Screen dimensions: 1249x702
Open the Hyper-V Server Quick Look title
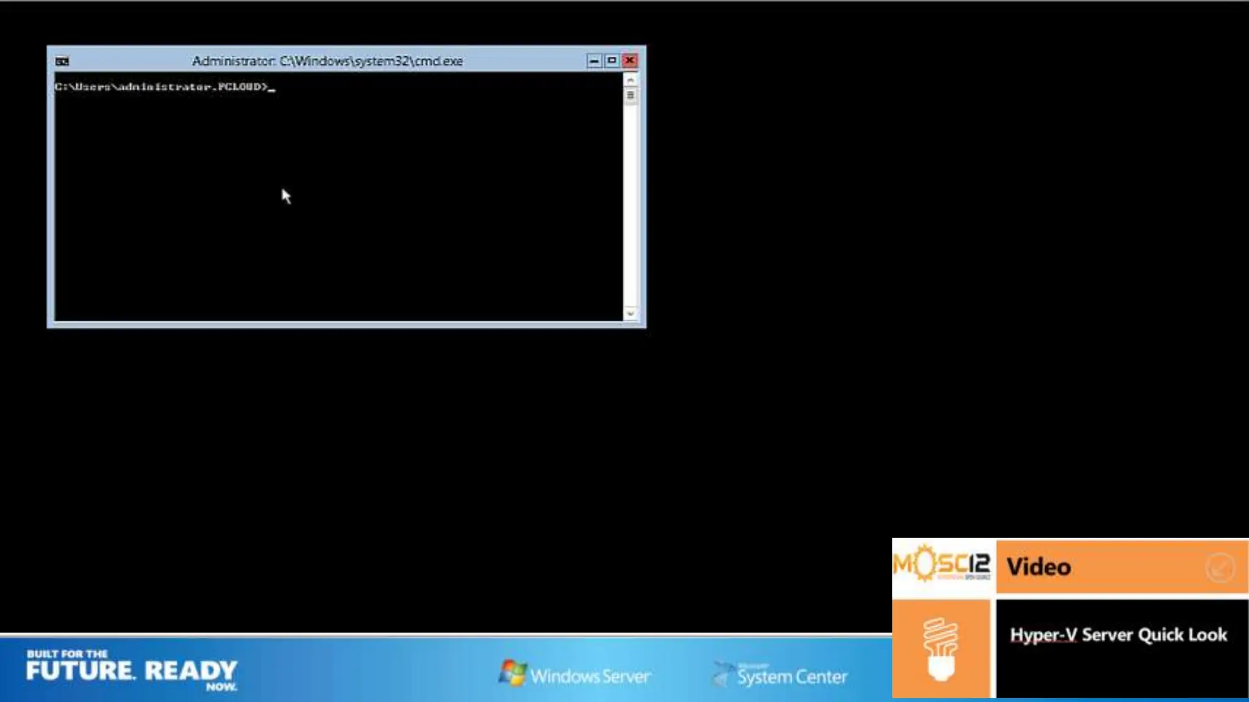point(1118,635)
